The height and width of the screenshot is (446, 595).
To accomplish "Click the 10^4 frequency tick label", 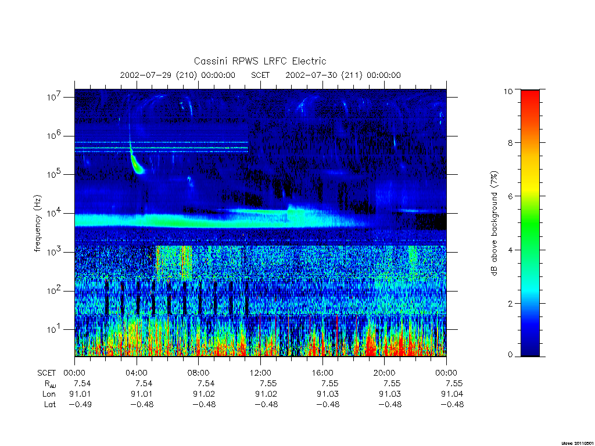I will coord(55,213).
